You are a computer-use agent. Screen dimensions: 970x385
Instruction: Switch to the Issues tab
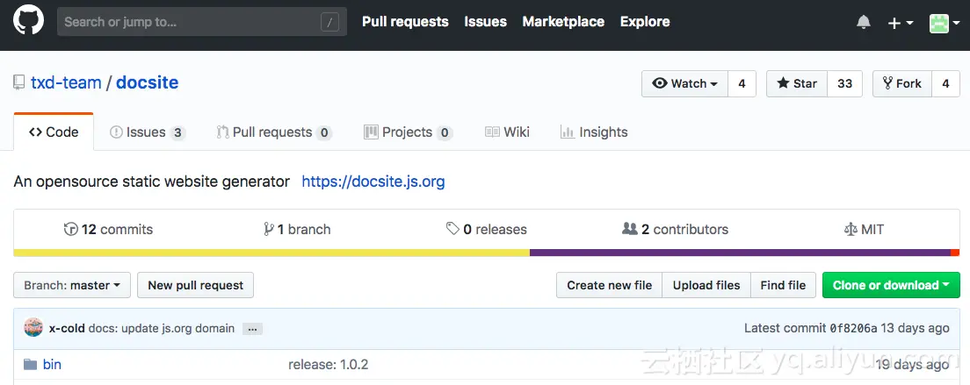pyautogui.click(x=148, y=132)
